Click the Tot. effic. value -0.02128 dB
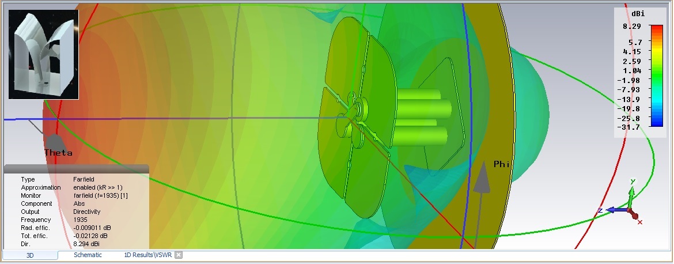The image size is (674, 264). click(x=90, y=236)
